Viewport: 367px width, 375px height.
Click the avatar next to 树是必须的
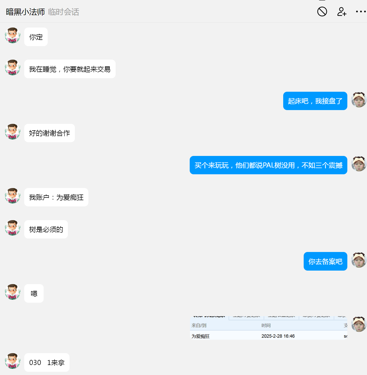pos(13,228)
